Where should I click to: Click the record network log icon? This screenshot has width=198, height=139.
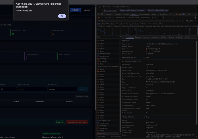(x=99, y=17)
